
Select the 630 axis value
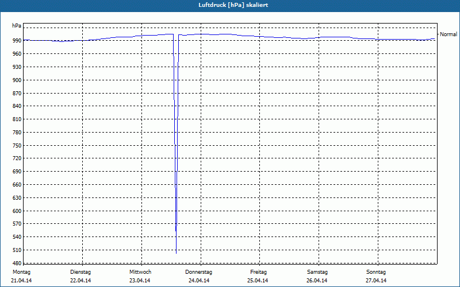click(17, 198)
